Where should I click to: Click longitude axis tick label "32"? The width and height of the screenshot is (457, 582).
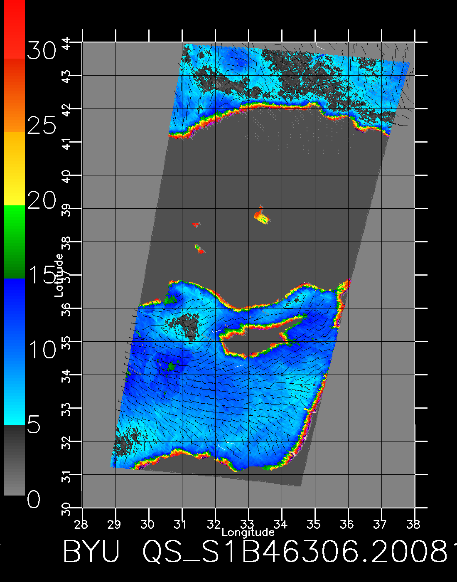pyautogui.click(x=214, y=524)
